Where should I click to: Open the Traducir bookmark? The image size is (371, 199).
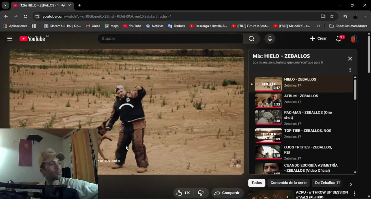(x=176, y=26)
